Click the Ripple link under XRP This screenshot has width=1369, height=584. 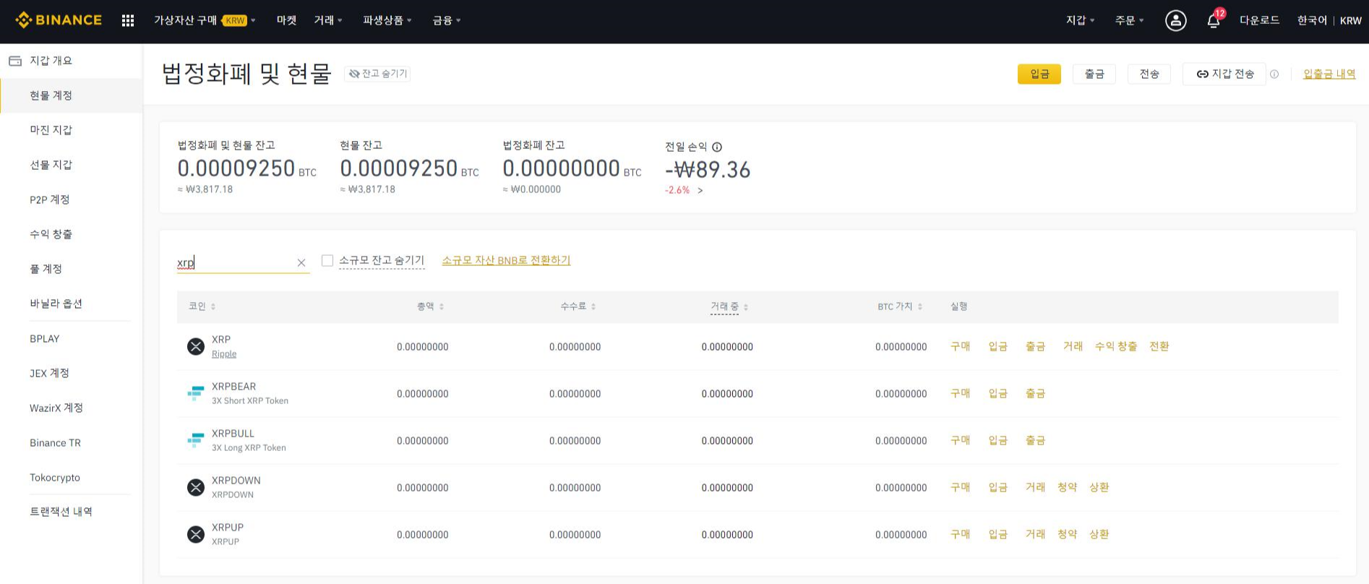(x=224, y=353)
